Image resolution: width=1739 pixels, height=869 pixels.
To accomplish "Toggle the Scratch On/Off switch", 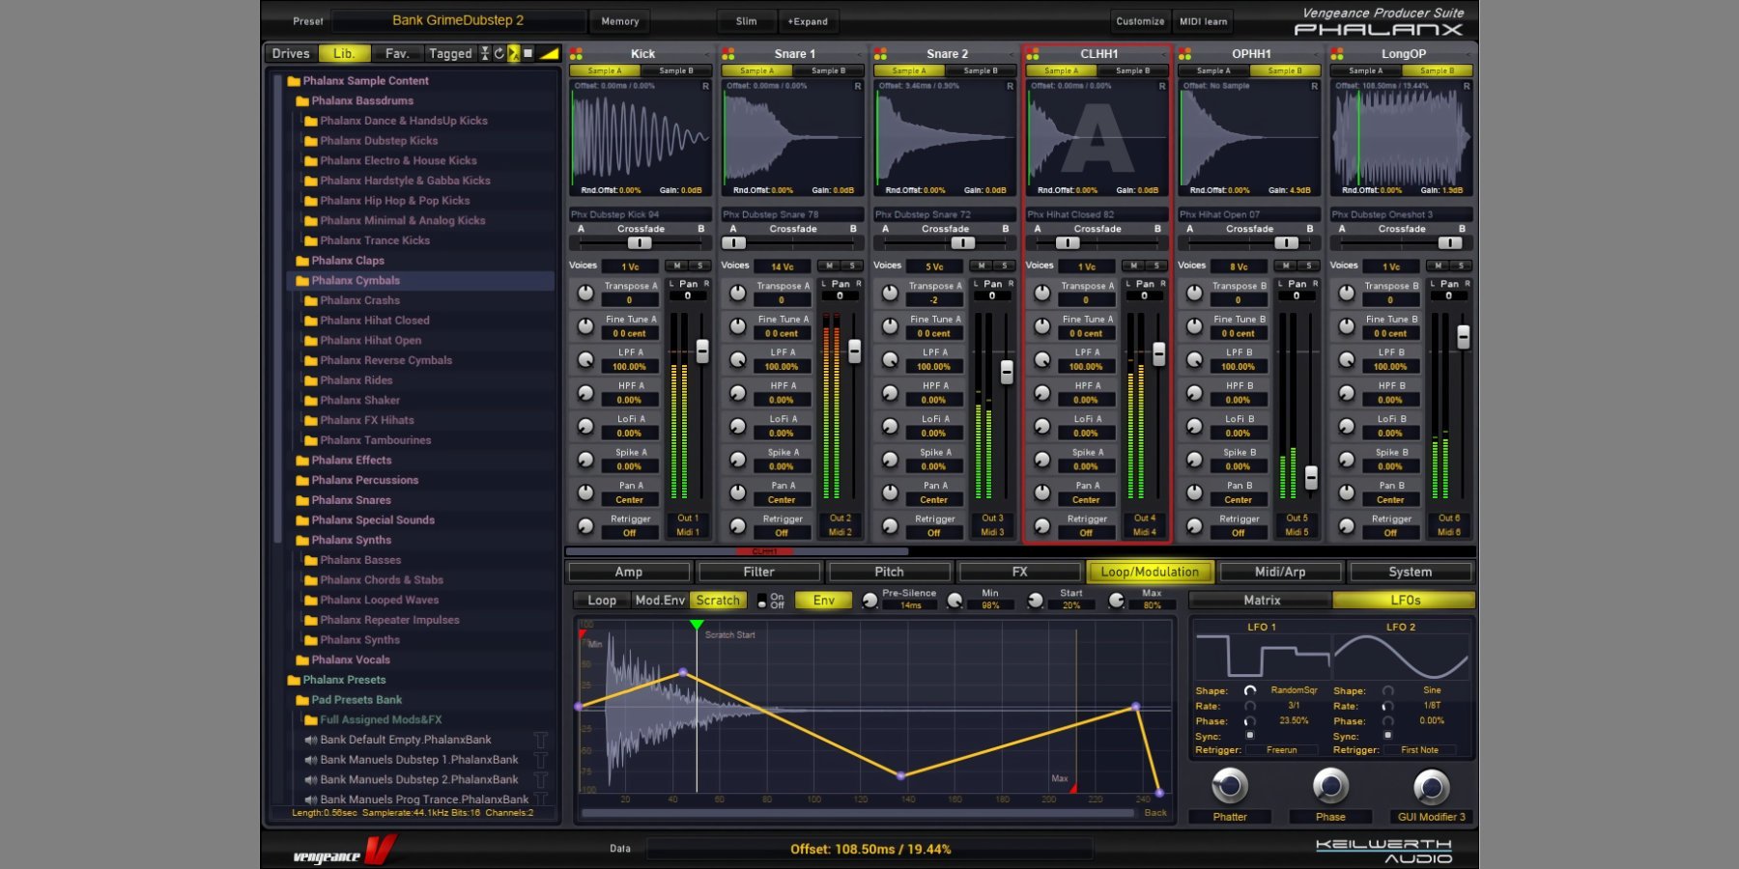I will tap(761, 601).
